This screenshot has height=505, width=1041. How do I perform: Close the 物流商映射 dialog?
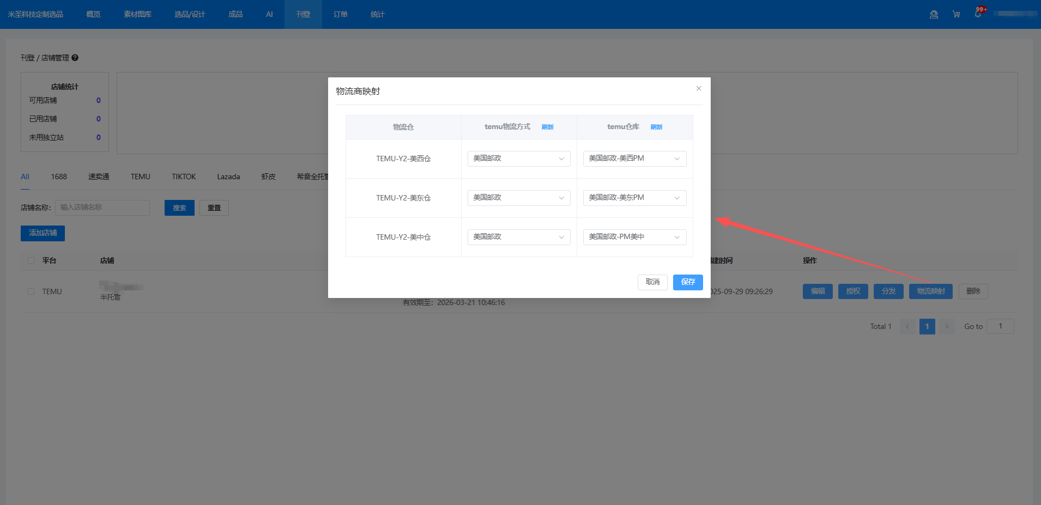(x=698, y=88)
